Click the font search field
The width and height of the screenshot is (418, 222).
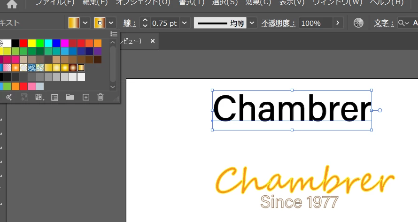(408, 23)
